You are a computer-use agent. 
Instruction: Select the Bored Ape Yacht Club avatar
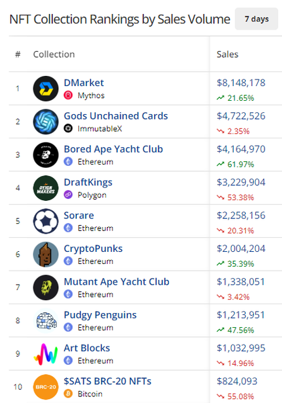click(x=46, y=154)
